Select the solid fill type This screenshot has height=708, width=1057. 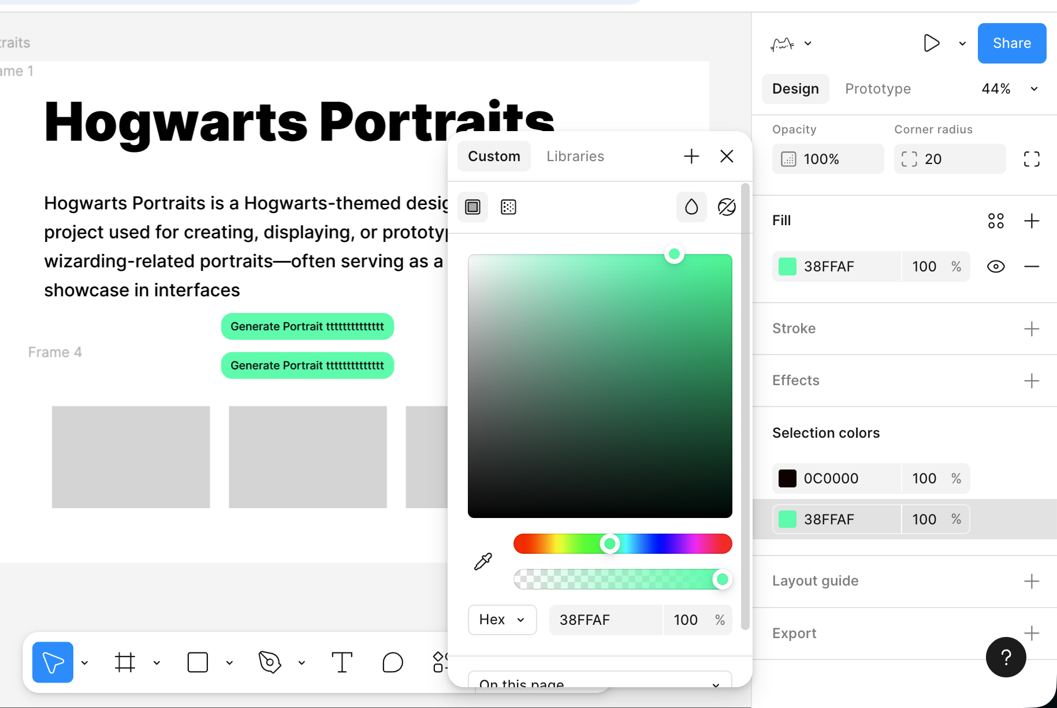(x=472, y=207)
